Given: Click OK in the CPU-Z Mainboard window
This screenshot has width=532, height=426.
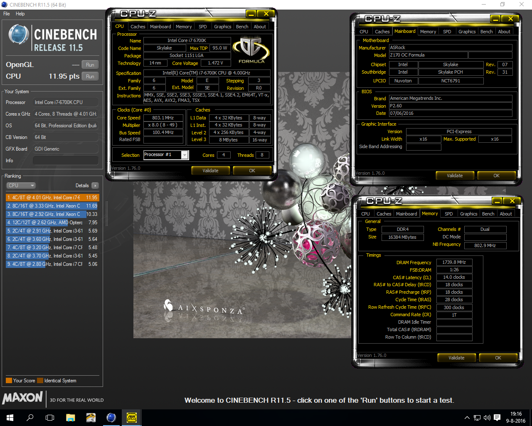Looking at the screenshot, I should (x=496, y=176).
